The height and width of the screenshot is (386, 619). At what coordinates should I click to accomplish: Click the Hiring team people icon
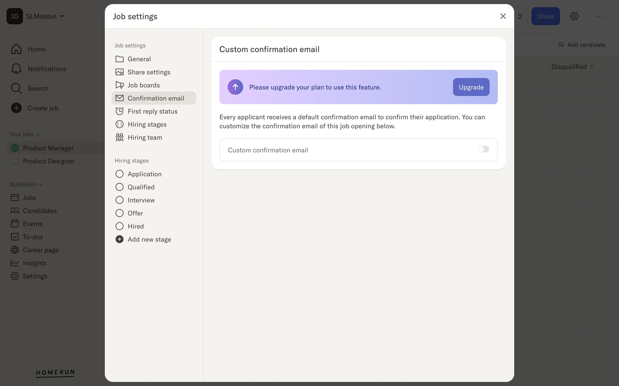click(x=119, y=137)
